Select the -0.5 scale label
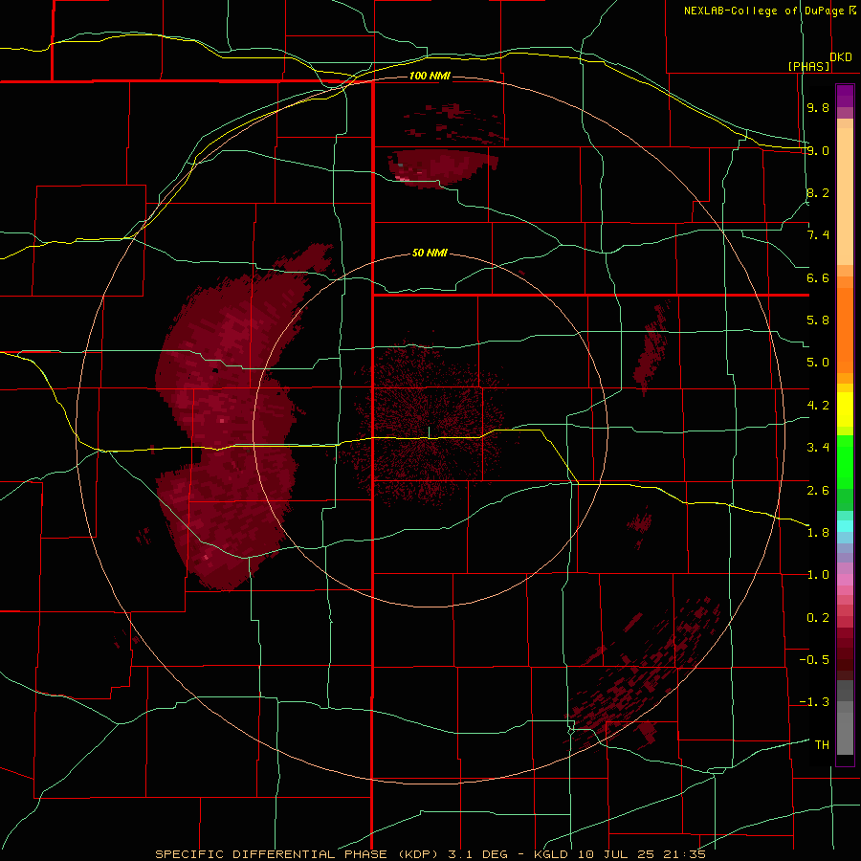The image size is (861, 861). [814, 659]
